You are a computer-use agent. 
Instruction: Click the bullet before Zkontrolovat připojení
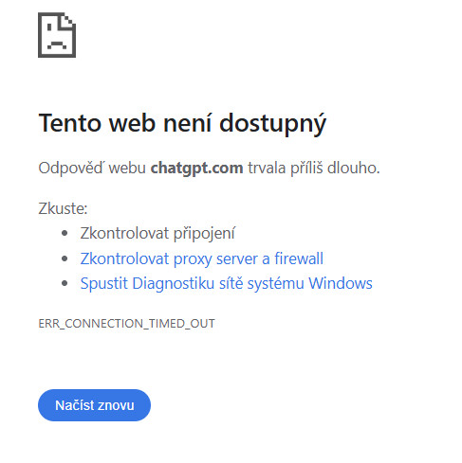pos(65,234)
